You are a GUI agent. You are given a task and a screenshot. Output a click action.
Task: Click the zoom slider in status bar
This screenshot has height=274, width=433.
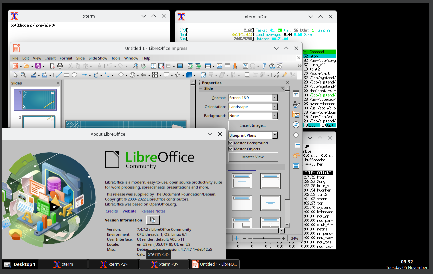[x=263, y=238]
